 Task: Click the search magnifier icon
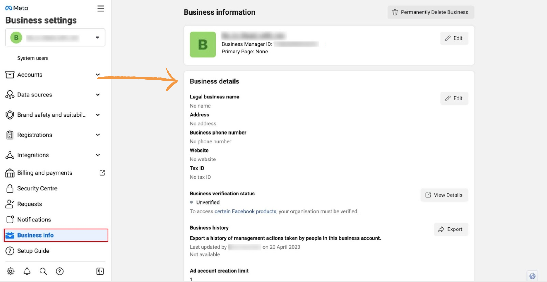[43, 271]
